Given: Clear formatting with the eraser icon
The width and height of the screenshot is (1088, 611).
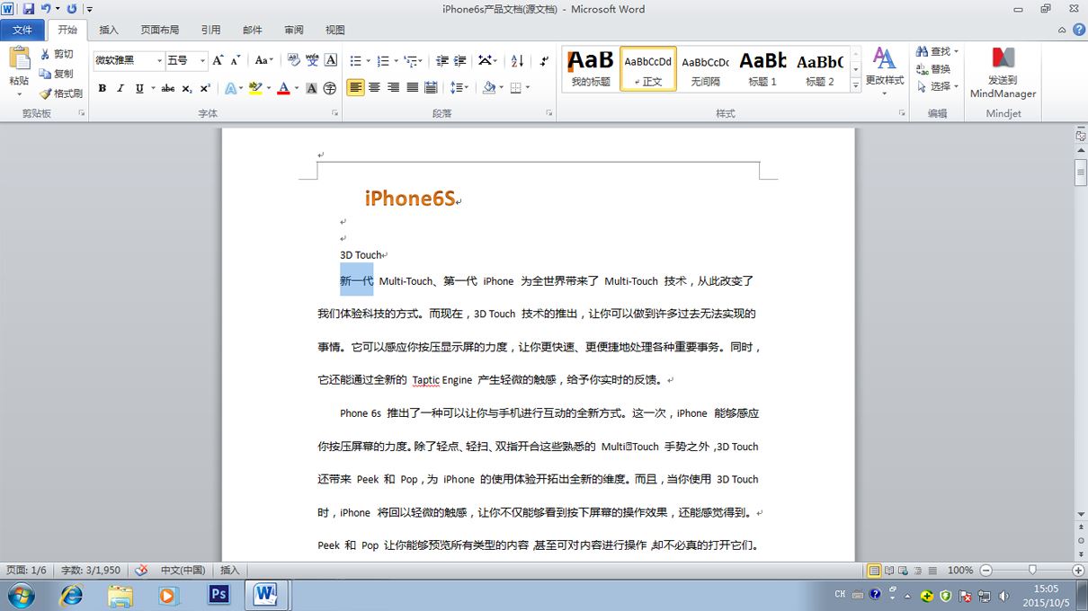Looking at the screenshot, I should tap(294, 60).
